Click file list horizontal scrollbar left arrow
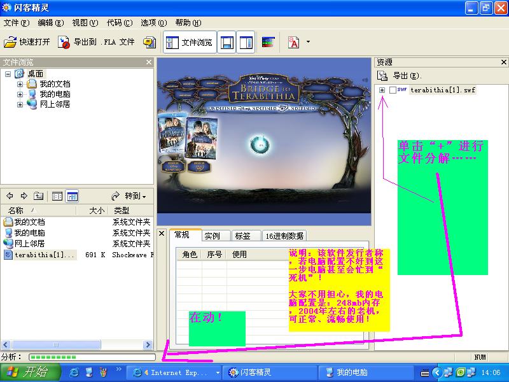509x382 pixels. click(6, 344)
